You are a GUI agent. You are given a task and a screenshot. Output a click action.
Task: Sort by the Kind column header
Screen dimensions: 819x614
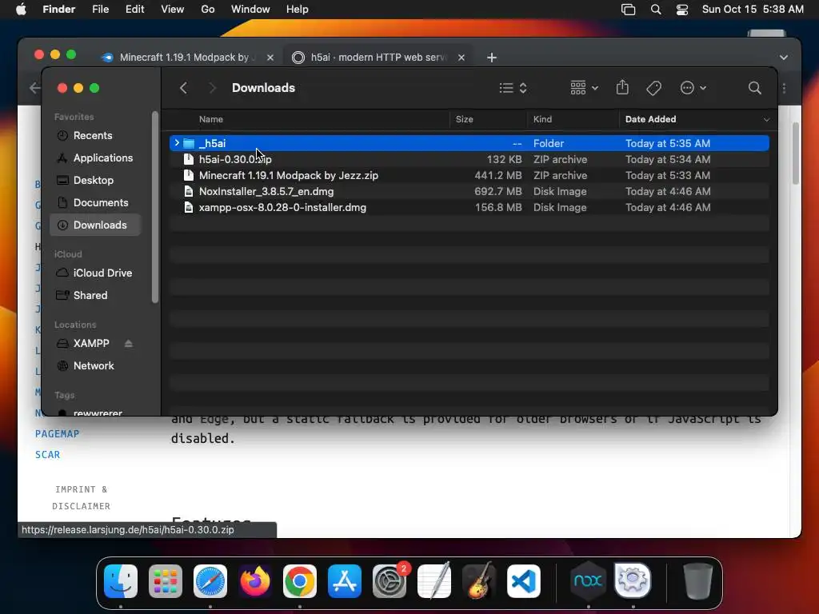(x=543, y=119)
